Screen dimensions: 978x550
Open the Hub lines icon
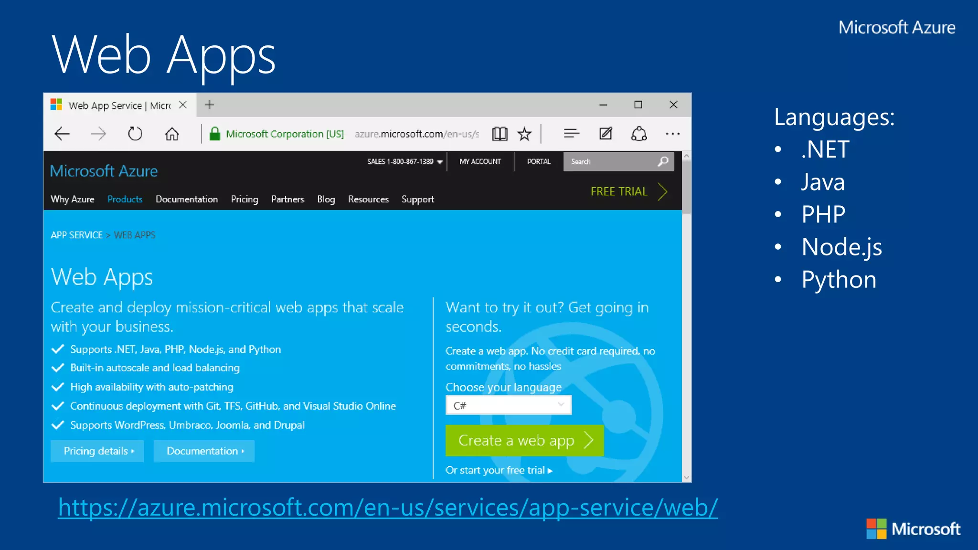[571, 134]
